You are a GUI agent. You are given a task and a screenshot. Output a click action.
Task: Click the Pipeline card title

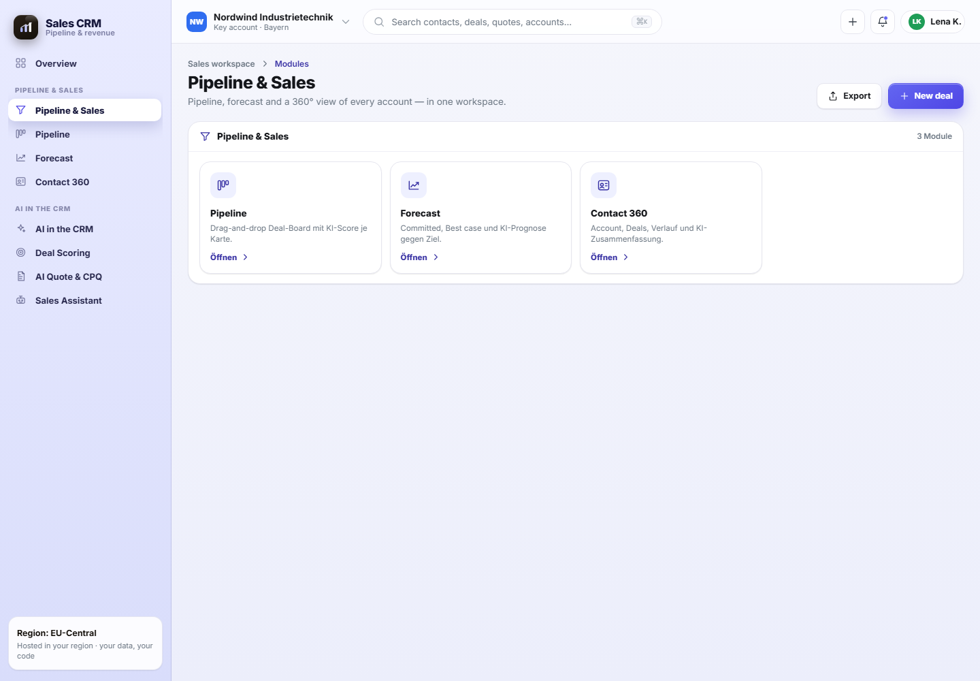(229, 213)
